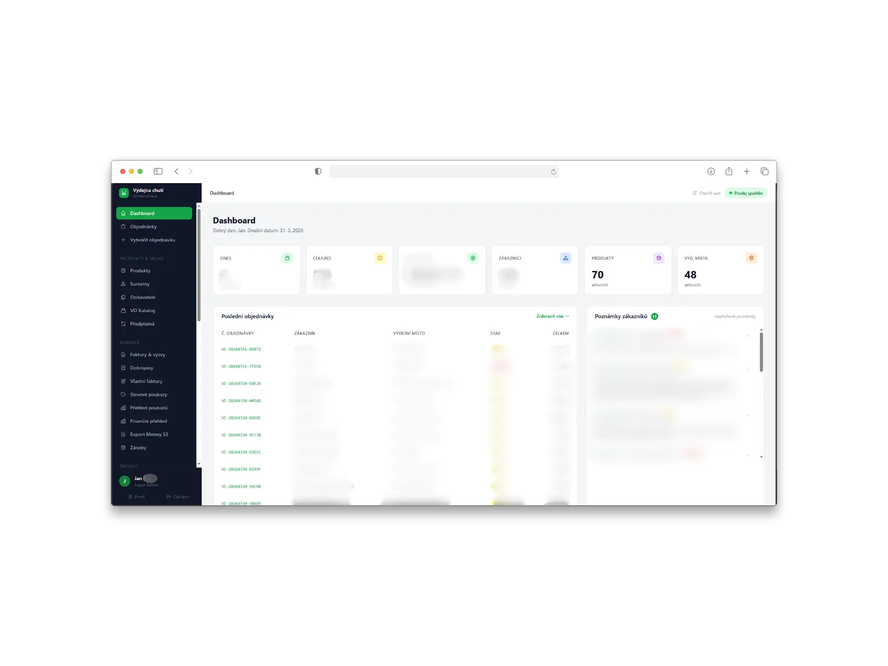This screenshot has width=888, height=666.
Task: Click the privacy shield icon in browser toolbar
Action: click(x=318, y=172)
